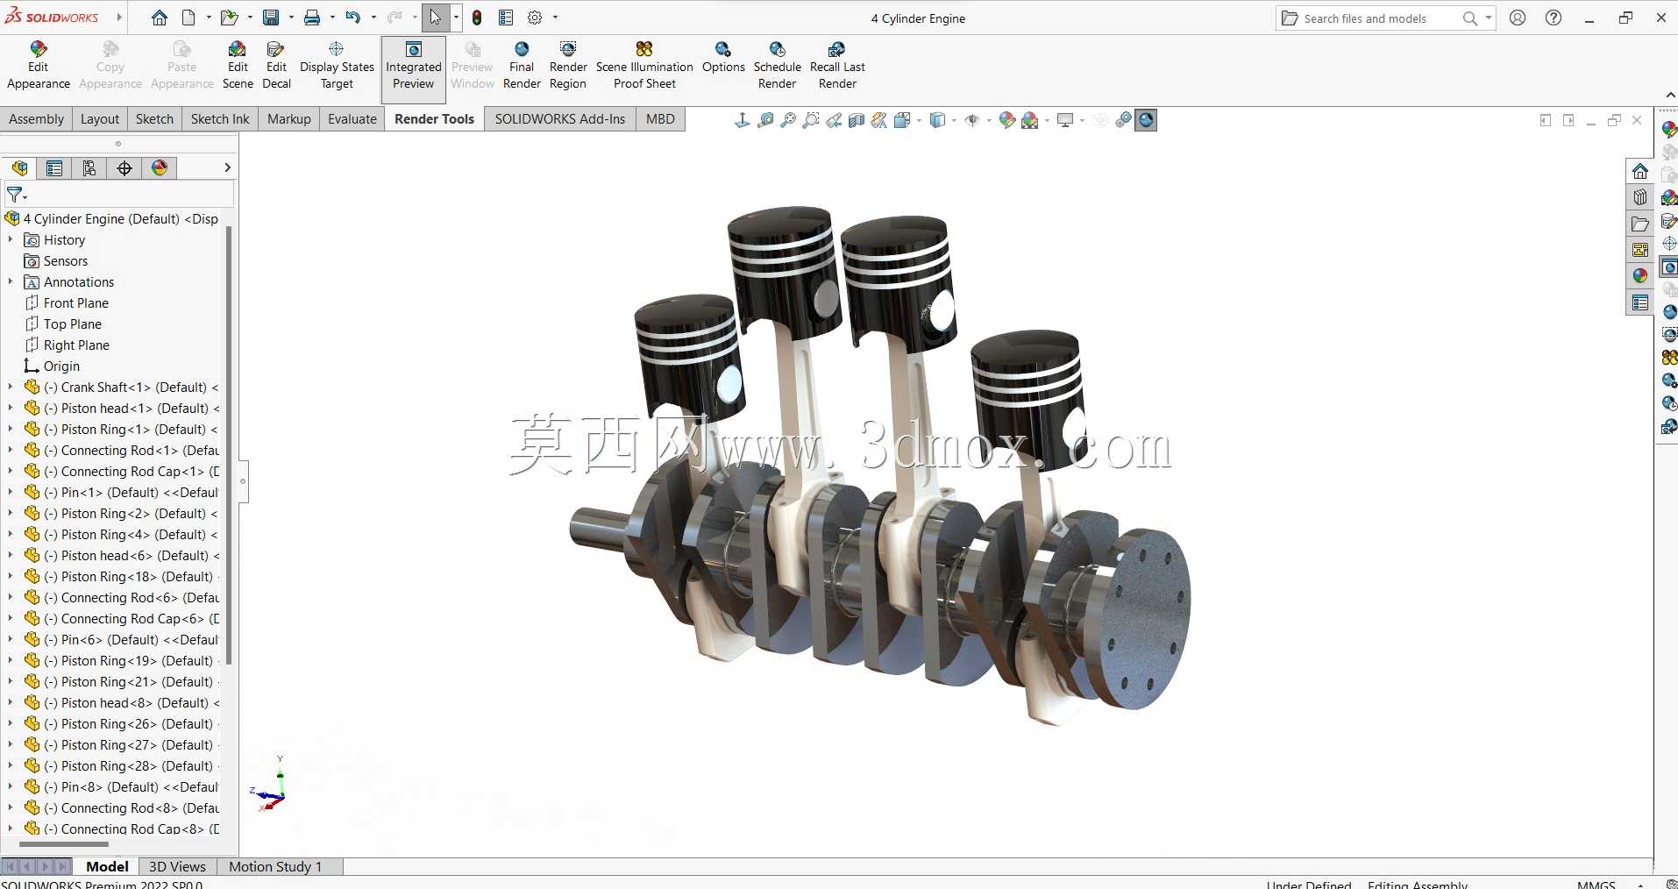The height and width of the screenshot is (889, 1678).
Task: Open the ConfigurationManager tab
Action: point(89,168)
